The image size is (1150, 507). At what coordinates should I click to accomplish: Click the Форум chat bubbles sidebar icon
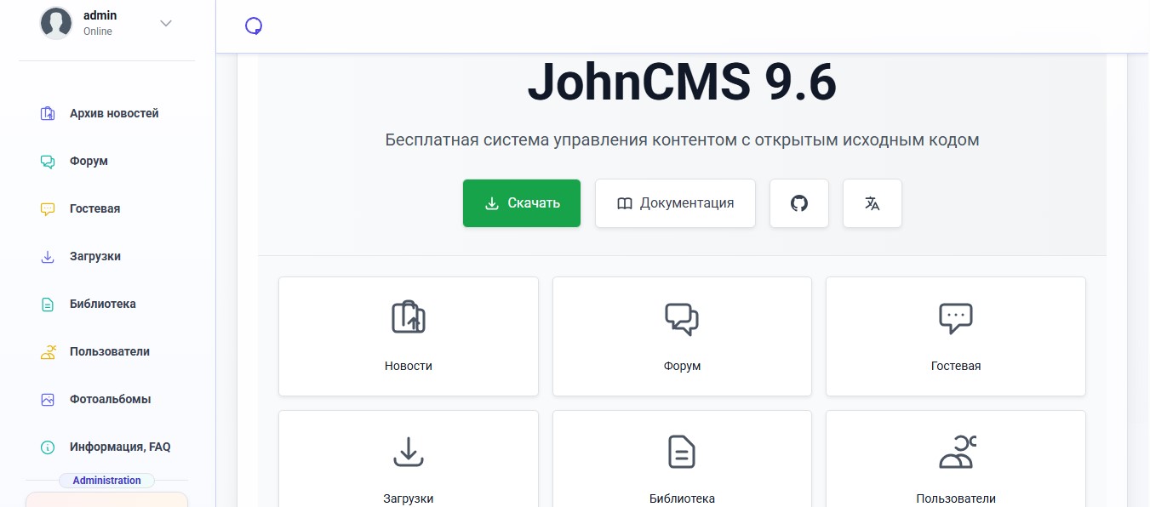48,161
